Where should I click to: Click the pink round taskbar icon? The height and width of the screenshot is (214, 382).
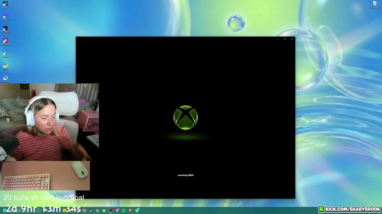coord(84,210)
